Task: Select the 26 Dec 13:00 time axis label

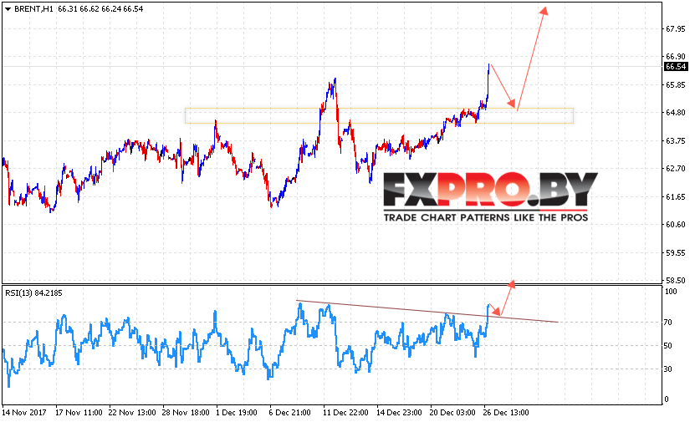Action: (x=506, y=412)
